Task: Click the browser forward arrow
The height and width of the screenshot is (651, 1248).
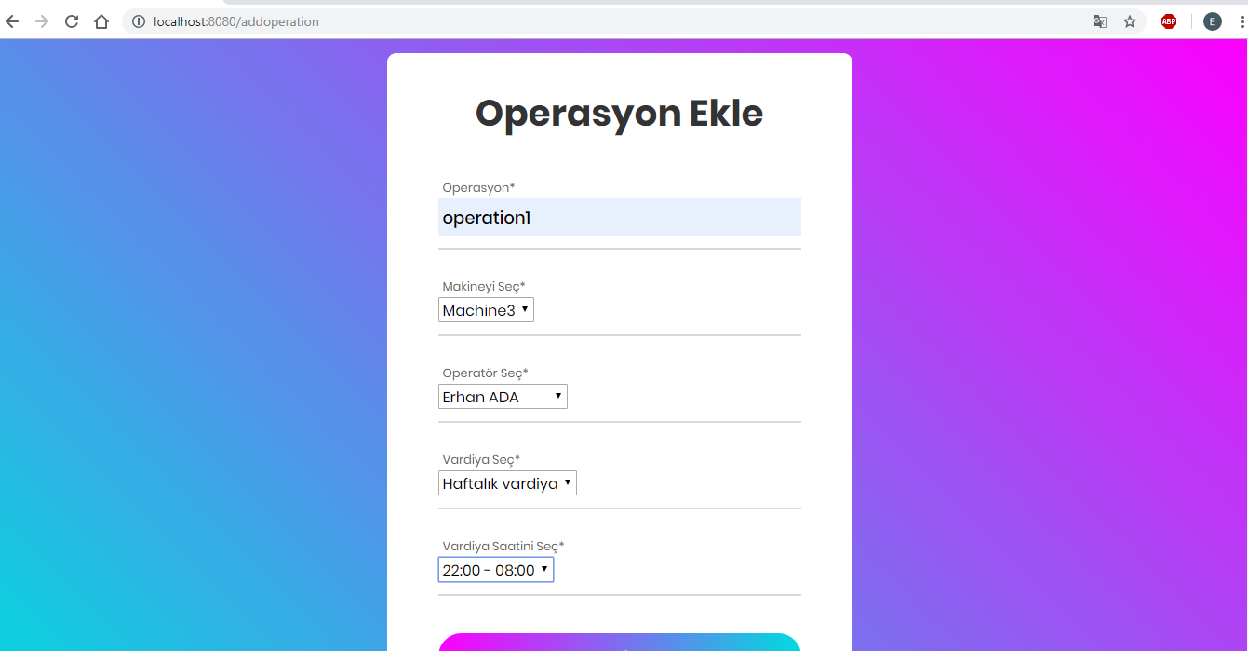Action: click(42, 21)
